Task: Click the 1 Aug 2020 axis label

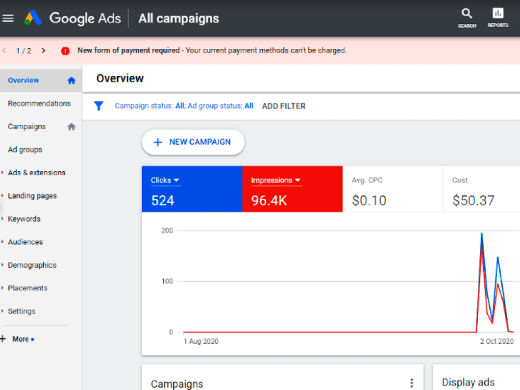Action: (201, 341)
